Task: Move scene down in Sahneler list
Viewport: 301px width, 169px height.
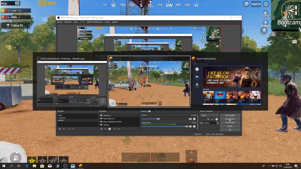Action: (x=73, y=129)
